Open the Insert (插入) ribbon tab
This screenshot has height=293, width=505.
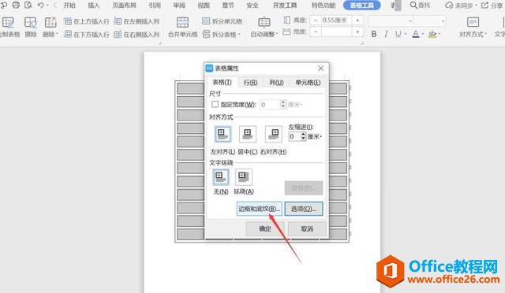pyautogui.click(x=94, y=6)
